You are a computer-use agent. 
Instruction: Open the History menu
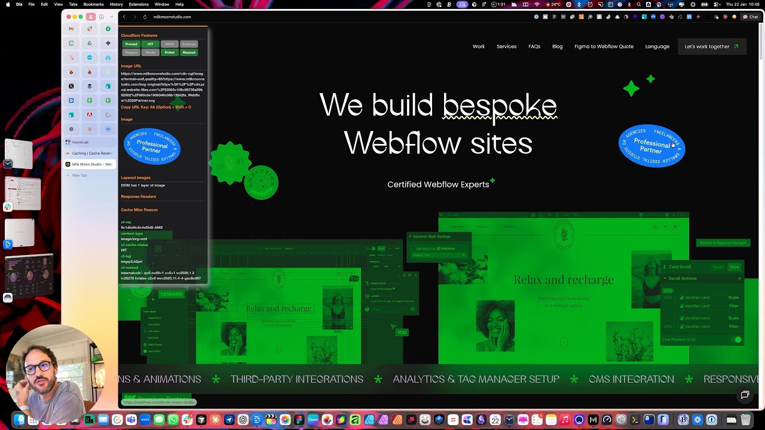click(117, 4)
